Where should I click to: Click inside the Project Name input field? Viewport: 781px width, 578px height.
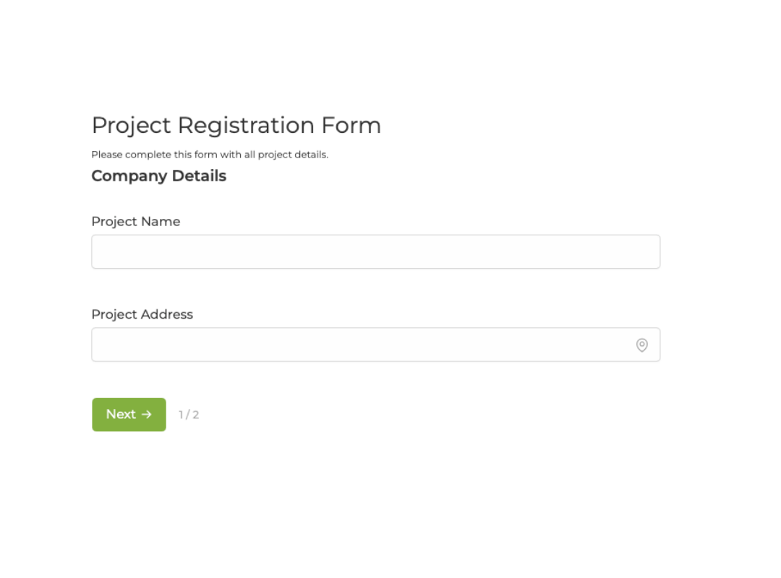point(375,251)
